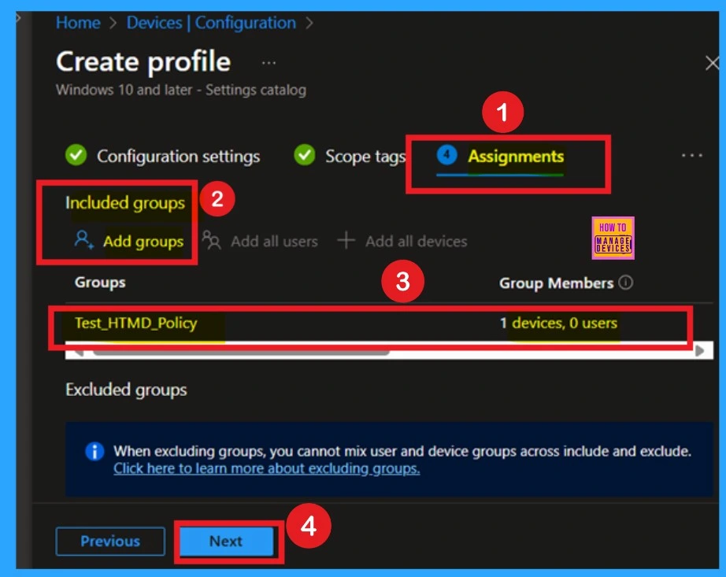The image size is (726, 577).
Task: Click the Add groups person icon
Action: click(x=83, y=239)
